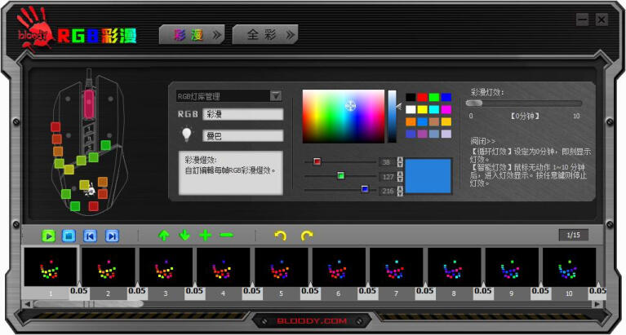Image resolution: width=626 pixels, height=335 pixels.
Task: Click the large blue color preview box
Action: coord(428,176)
